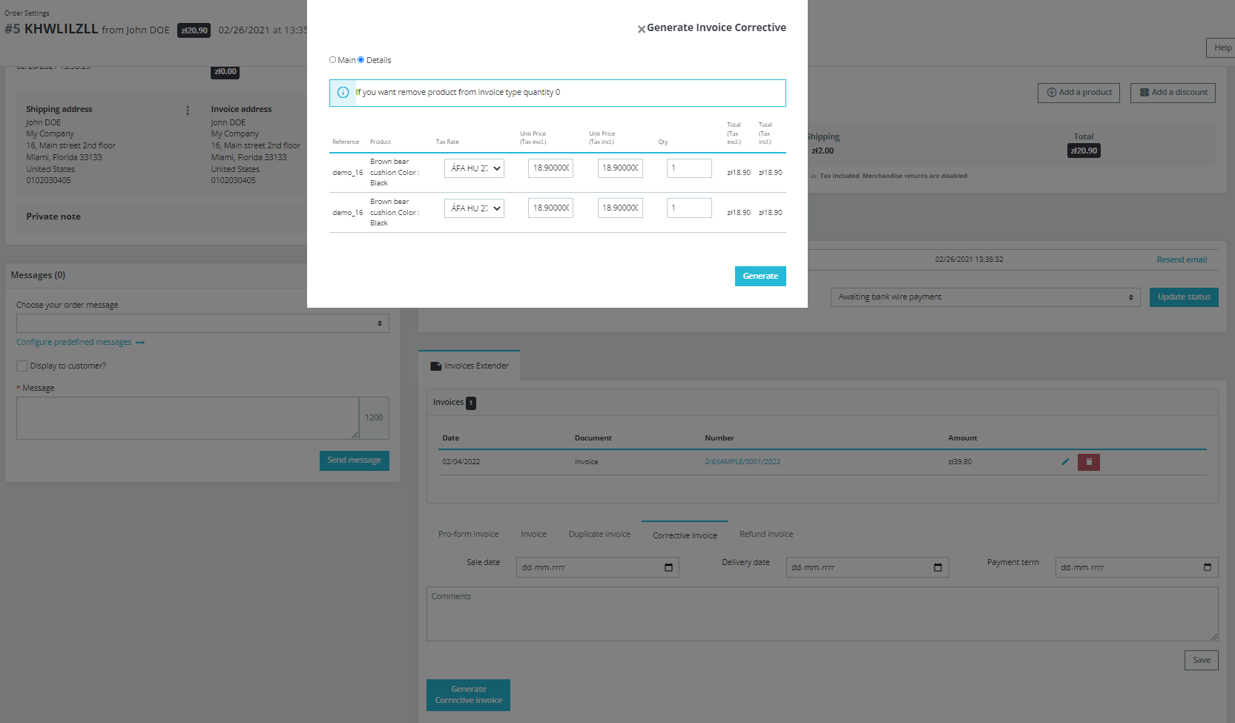Switch to the Refund invoice tab
Image resolution: width=1235 pixels, height=723 pixels.
(766, 535)
